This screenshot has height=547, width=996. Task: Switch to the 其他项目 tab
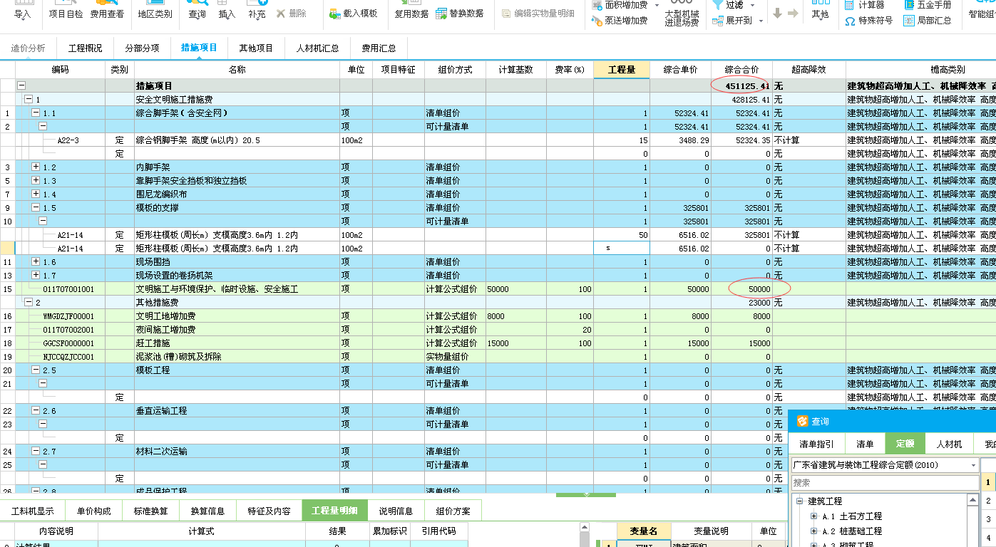pyautogui.click(x=256, y=48)
